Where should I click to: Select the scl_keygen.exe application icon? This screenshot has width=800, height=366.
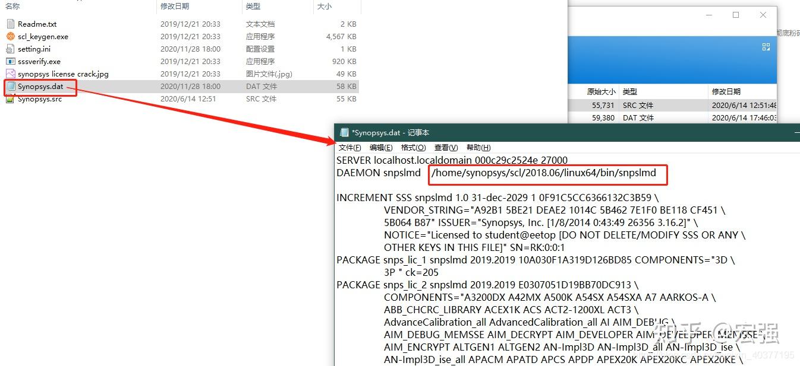11,36
